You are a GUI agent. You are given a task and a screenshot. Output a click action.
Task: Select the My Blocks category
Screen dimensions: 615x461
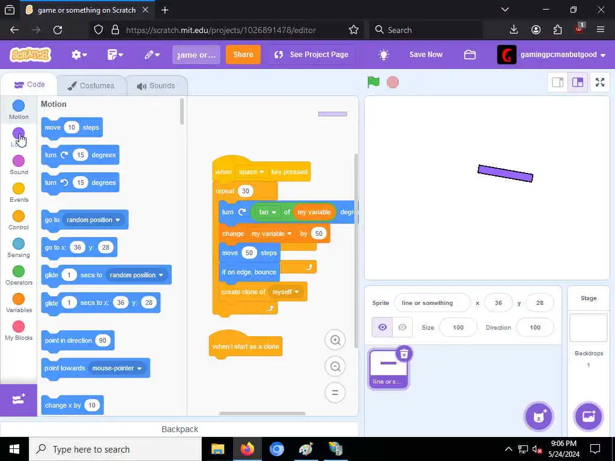click(19, 331)
